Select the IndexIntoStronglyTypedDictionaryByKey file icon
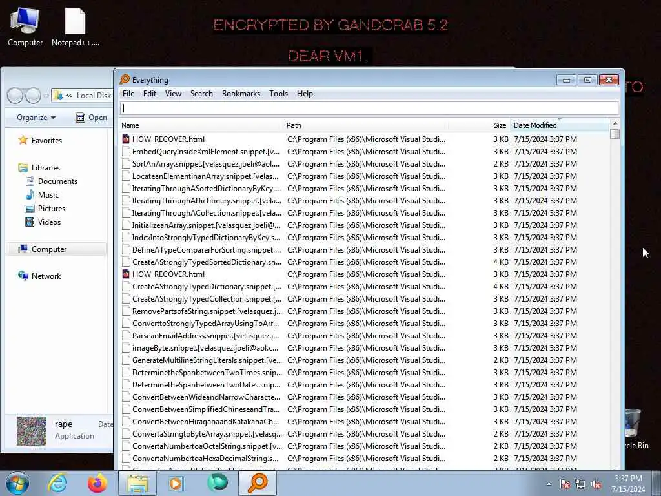This screenshot has width=661, height=496. (126, 238)
